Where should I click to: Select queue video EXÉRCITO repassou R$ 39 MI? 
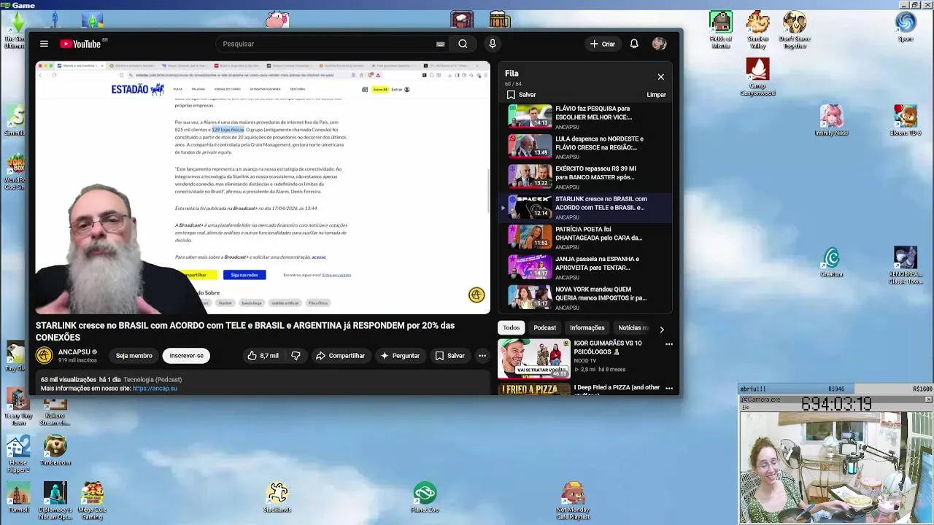pyautogui.click(x=587, y=177)
